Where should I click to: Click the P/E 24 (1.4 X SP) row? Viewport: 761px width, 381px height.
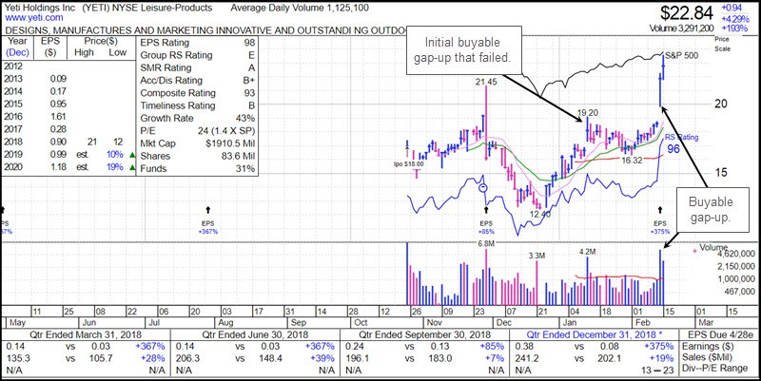tap(198, 131)
